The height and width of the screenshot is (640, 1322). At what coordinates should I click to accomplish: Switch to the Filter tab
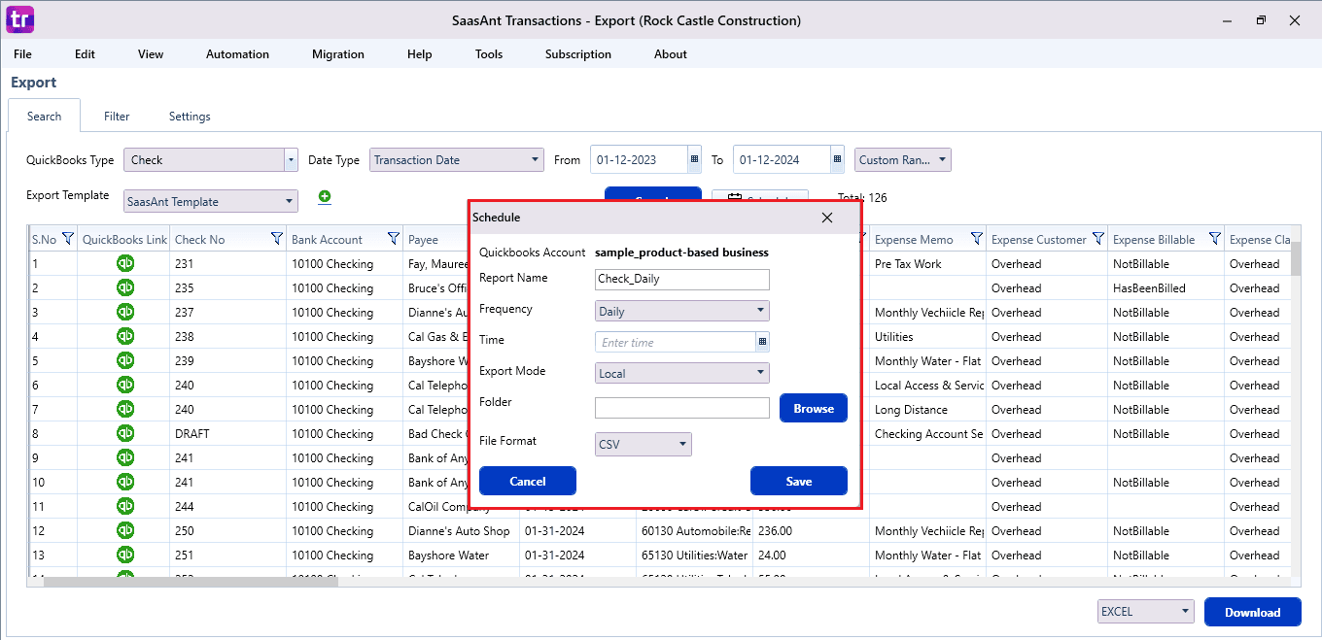(x=117, y=117)
